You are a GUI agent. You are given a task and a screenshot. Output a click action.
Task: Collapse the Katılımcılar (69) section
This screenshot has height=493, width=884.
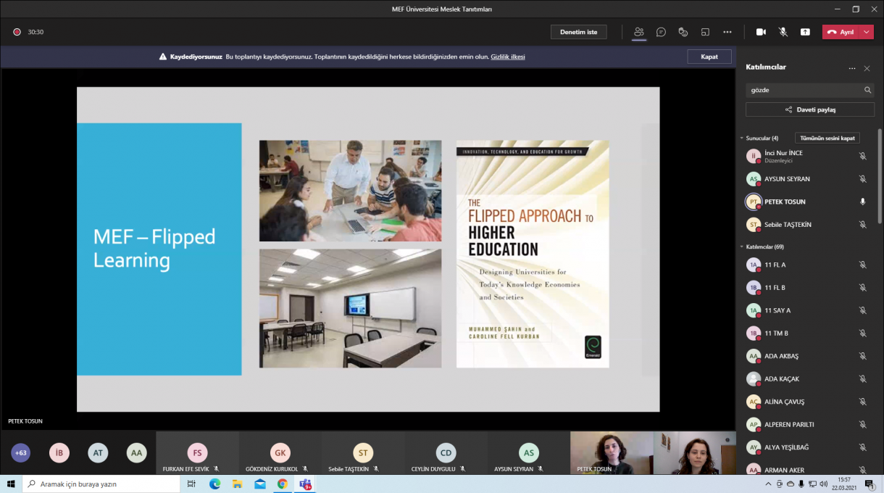click(x=742, y=247)
